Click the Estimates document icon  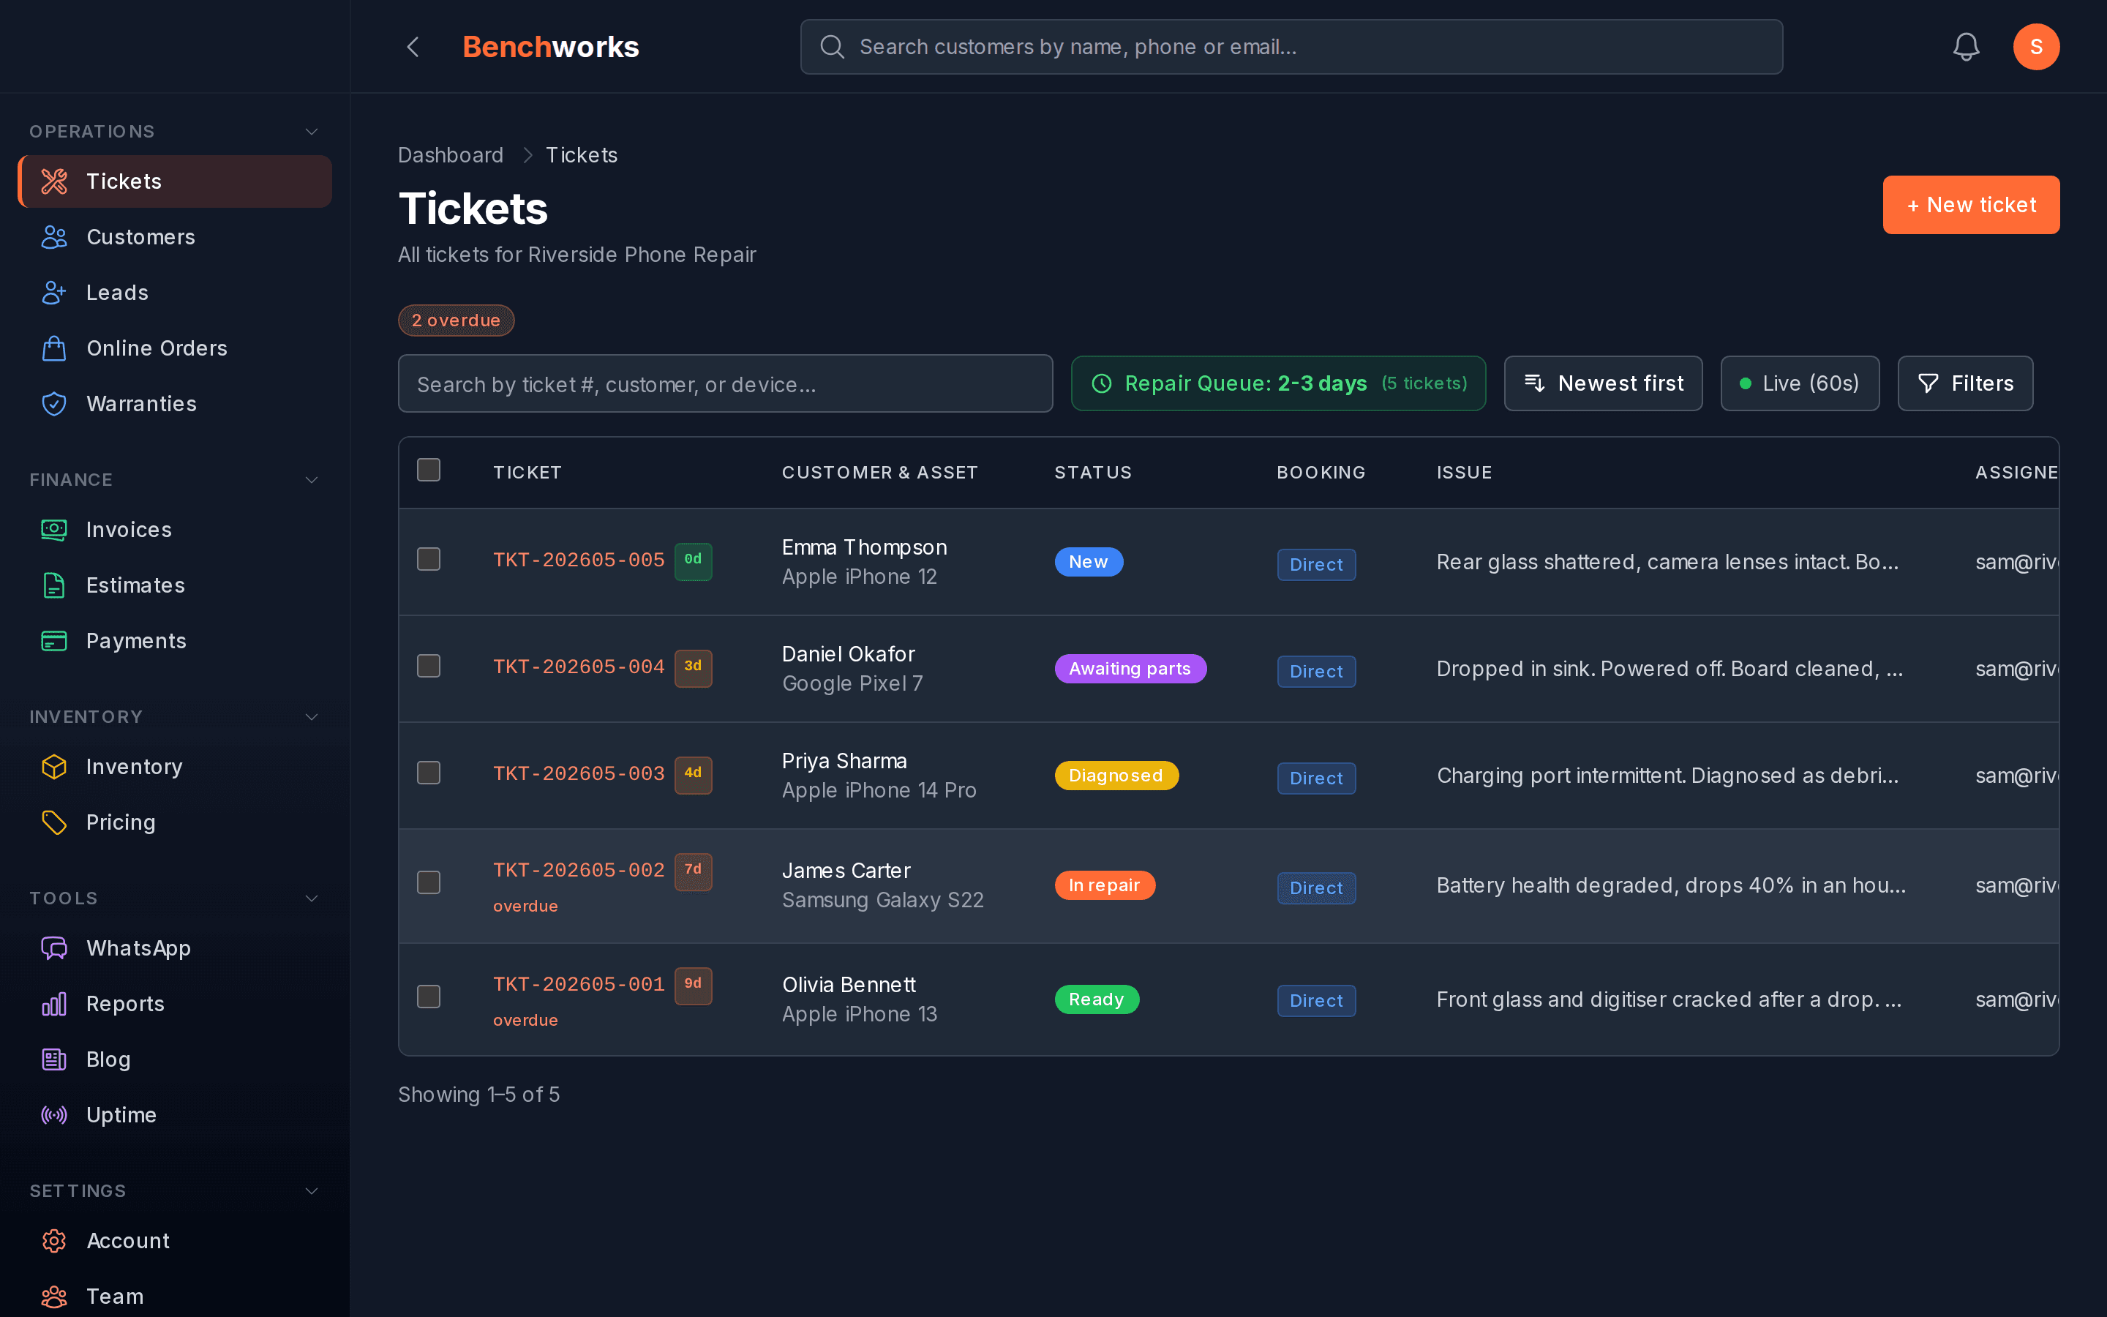click(54, 585)
